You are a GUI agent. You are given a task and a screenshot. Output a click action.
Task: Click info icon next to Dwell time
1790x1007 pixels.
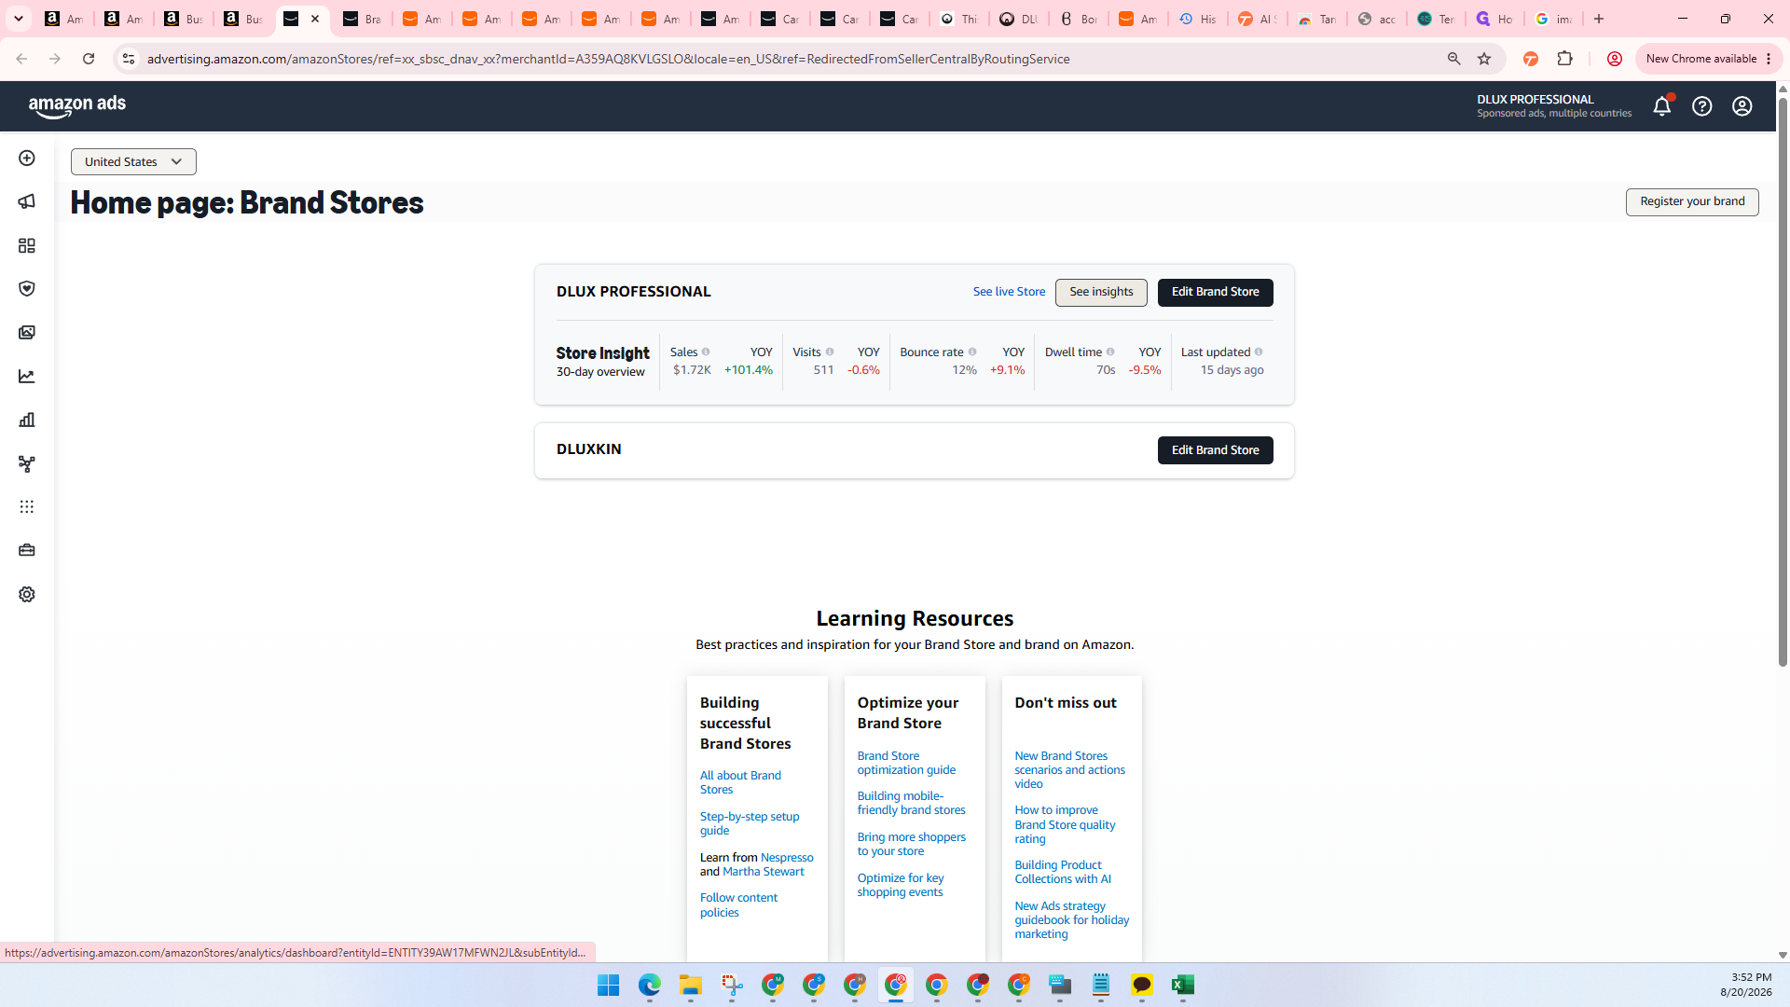point(1110,352)
